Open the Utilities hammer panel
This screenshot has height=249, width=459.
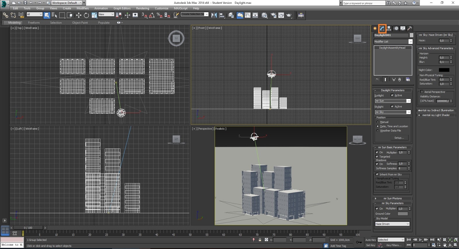point(410,28)
